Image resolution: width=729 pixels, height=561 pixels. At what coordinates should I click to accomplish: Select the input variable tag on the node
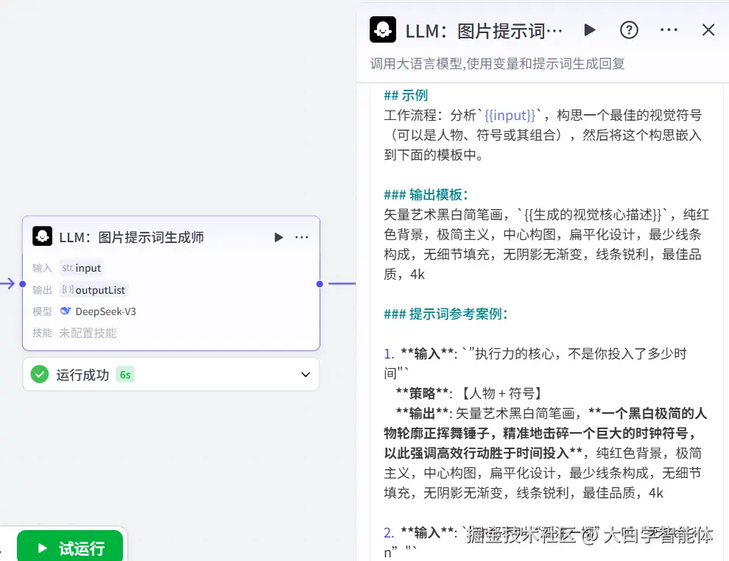point(81,268)
